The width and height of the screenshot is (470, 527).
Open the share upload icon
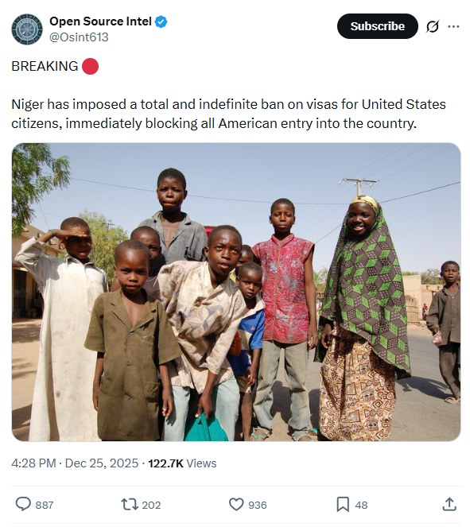click(x=449, y=504)
